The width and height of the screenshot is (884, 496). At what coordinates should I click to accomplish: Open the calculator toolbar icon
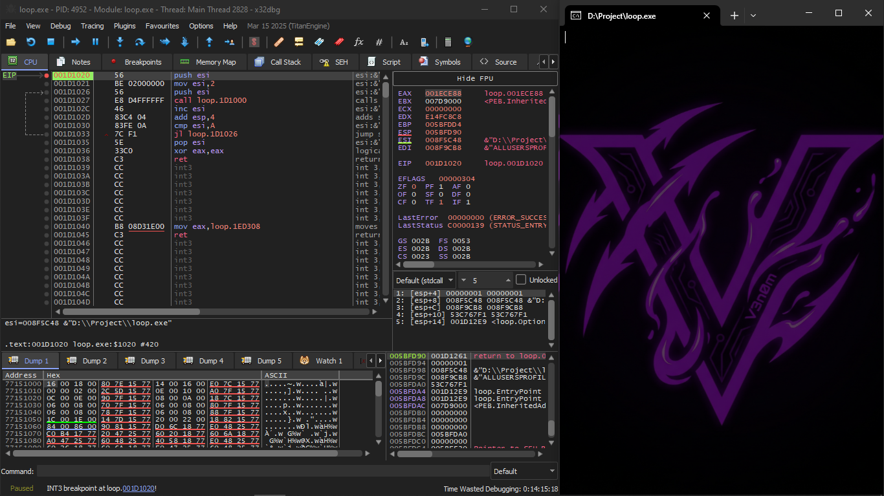(x=447, y=42)
